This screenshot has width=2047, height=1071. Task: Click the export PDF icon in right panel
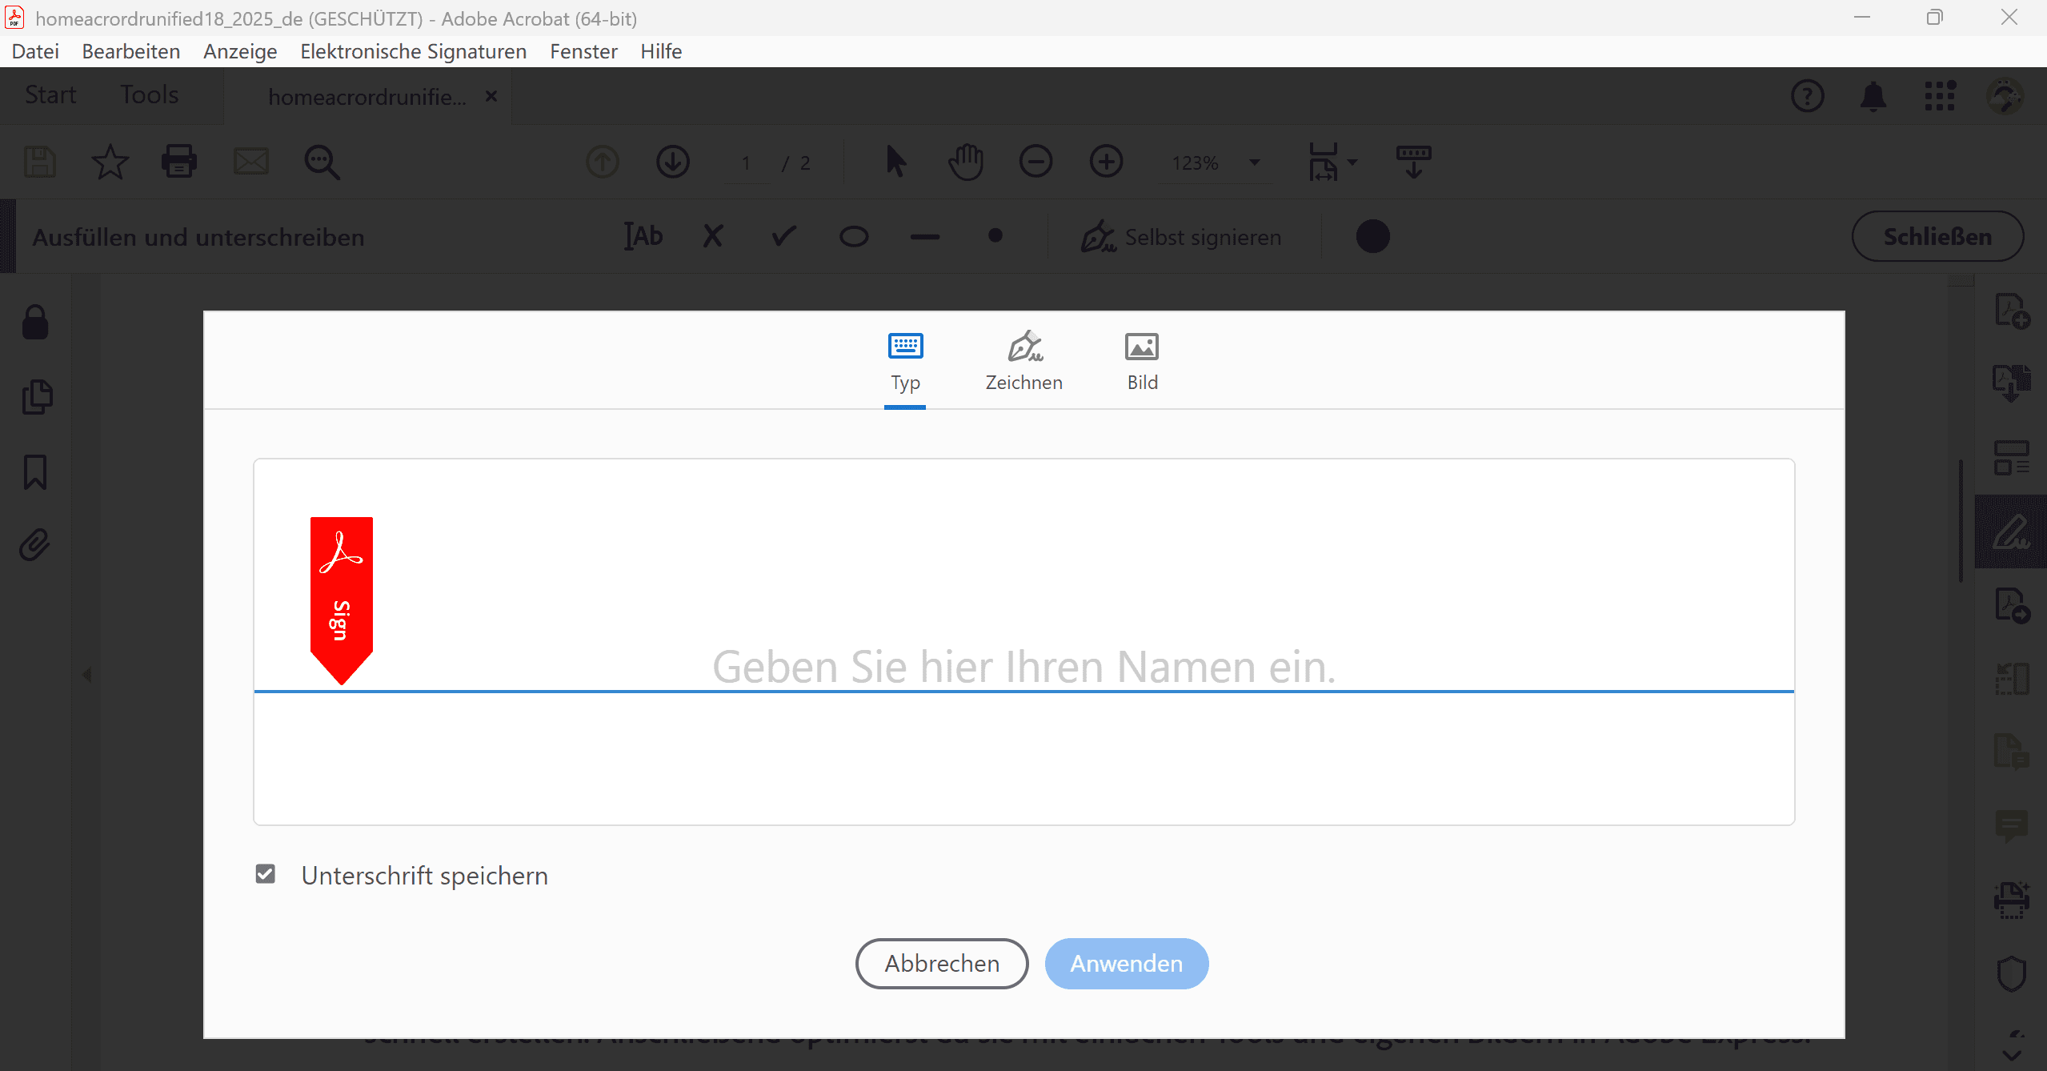pos(2012,384)
